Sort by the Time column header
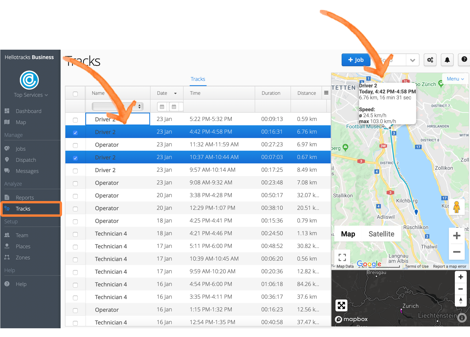 pyautogui.click(x=219, y=93)
